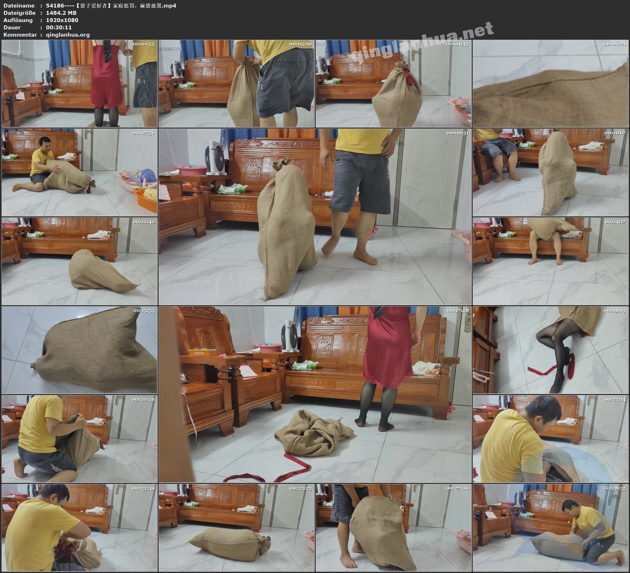Click the thumbnail timestamped 00:04:45
The width and height of the screenshot is (630, 573).
(394, 84)
